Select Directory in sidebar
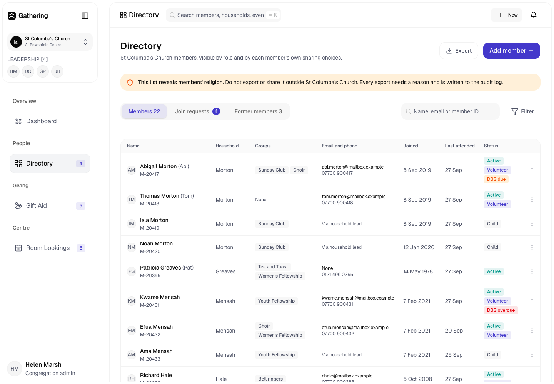 [x=50, y=164]
